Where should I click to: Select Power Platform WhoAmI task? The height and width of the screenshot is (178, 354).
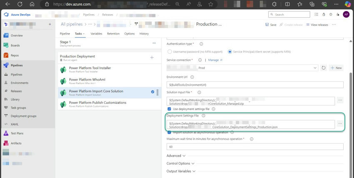tap(109, 81)
